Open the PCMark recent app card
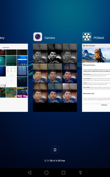The height and width of the screenshot is (177, 110). coord(96,78)
